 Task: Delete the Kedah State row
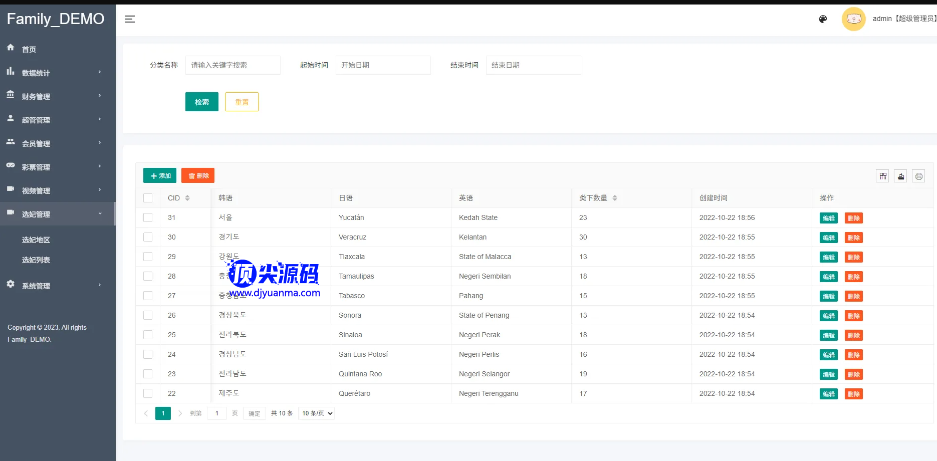click(x=853, y=218)
